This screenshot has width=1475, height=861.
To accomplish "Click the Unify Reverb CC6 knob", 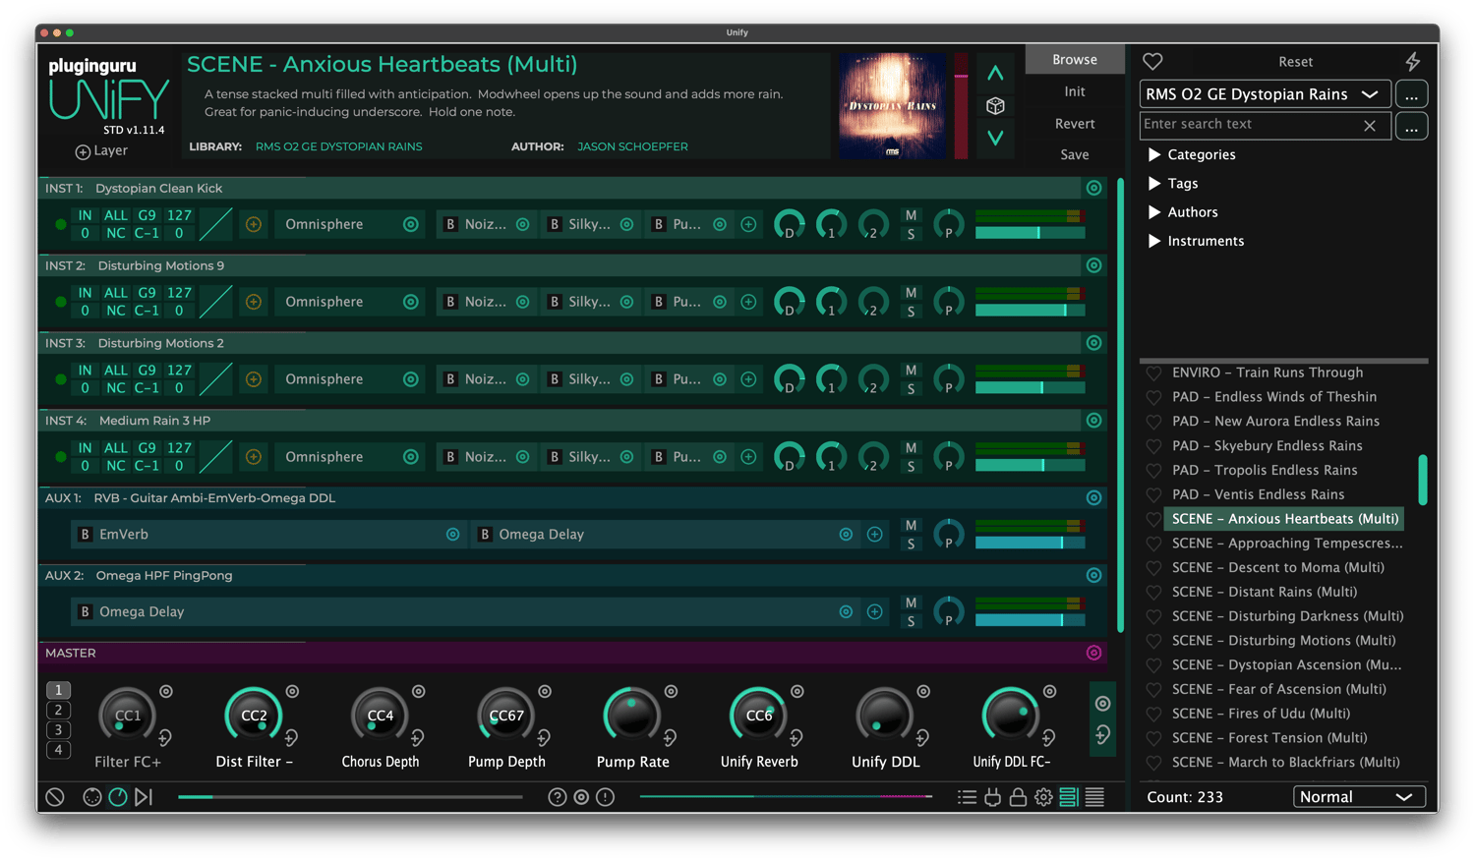I will [x=759, y=716].
